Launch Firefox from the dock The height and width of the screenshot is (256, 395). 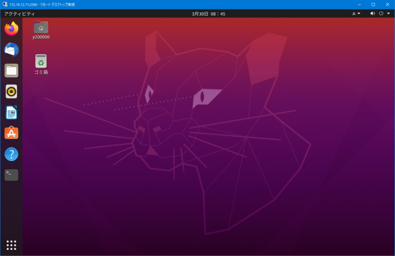pyautogui.click(x=11, y=29)
